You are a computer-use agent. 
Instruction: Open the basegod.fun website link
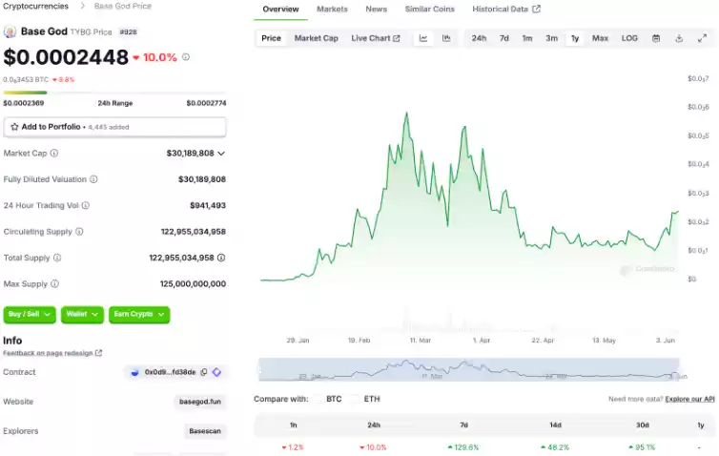200,402
